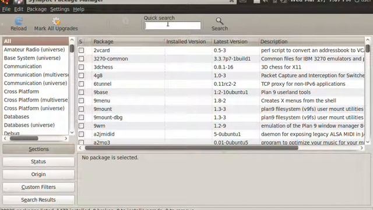Tick the checkbox for 3270-common

(x=82, y=58)
